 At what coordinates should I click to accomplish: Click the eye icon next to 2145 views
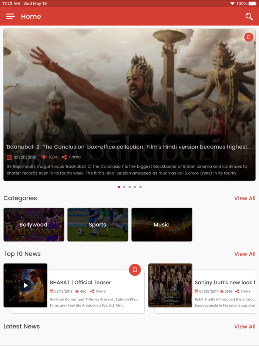222,292
